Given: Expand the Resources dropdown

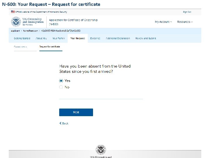Looking at the screenshot, I should 185,22.
